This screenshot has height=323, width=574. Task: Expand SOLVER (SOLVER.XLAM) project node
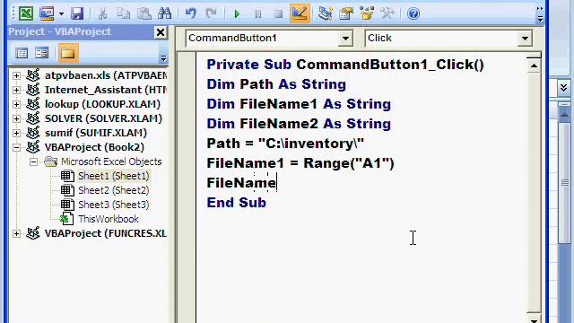tap(16, 118)
